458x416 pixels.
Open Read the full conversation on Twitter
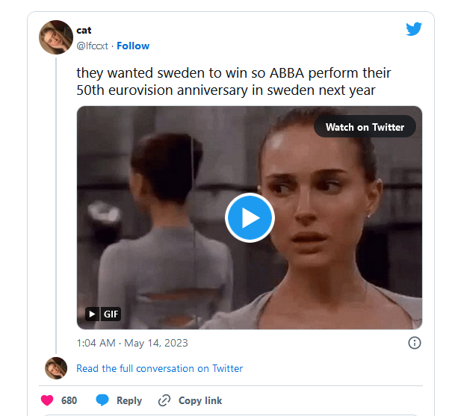click(159, 368)
